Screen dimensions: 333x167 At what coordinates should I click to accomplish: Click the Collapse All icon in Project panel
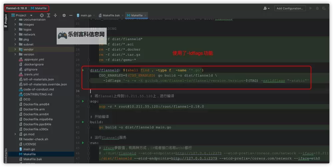pyautogui.click(x=55, y=15)
